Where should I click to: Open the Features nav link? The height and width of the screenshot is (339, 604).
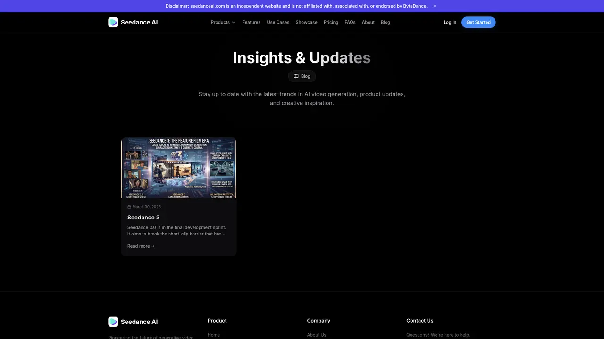252,22
